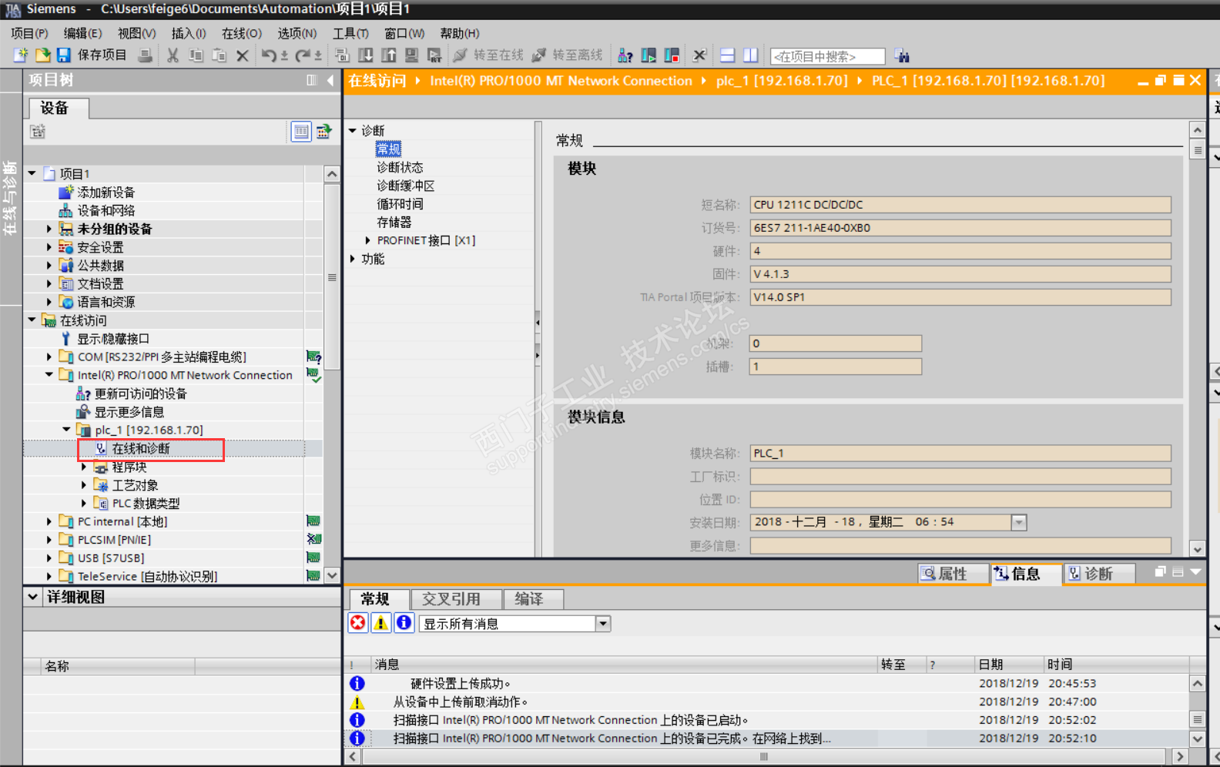The image size is (1220, 767).
Task: Click the paste icon in toolbar
Action: 219,55
